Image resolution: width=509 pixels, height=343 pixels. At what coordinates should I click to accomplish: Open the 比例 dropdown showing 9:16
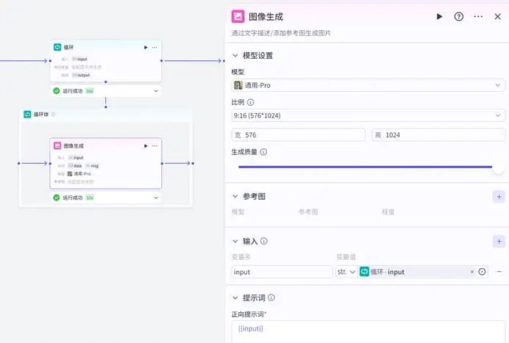368,115
